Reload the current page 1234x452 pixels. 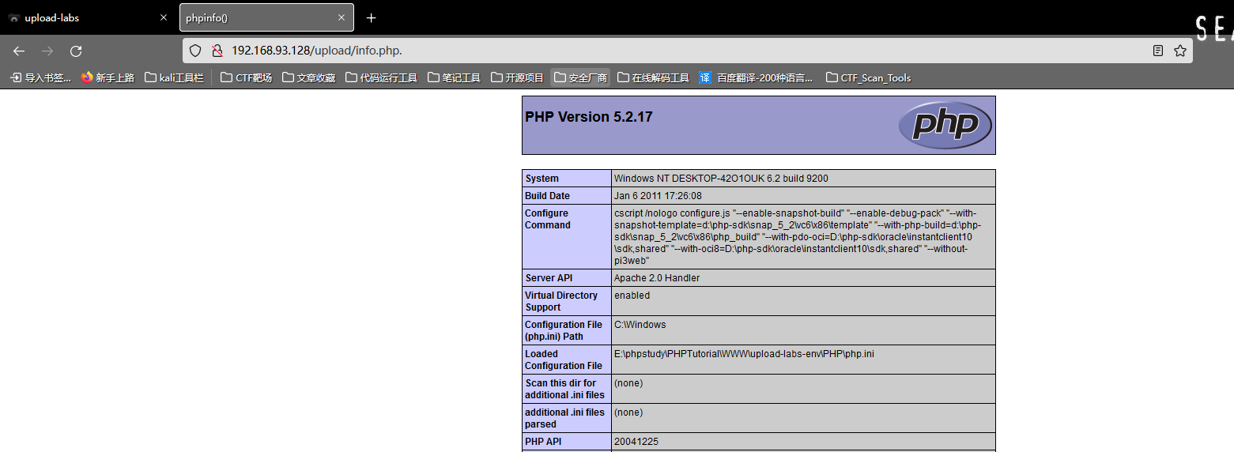tap(76, 51)
